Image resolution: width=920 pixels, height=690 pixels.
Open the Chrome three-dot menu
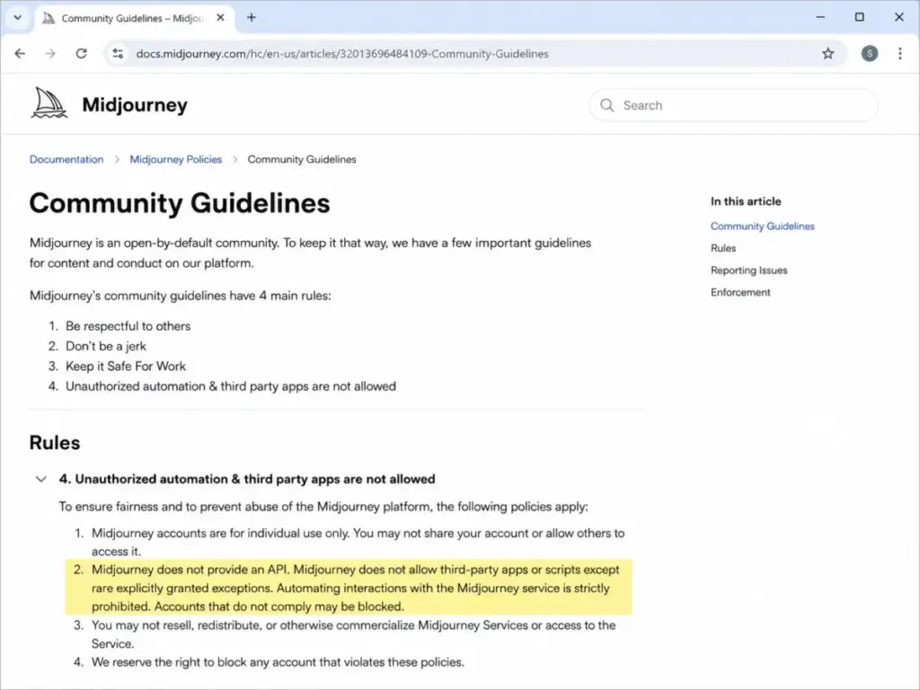click(x=900, y=53)
